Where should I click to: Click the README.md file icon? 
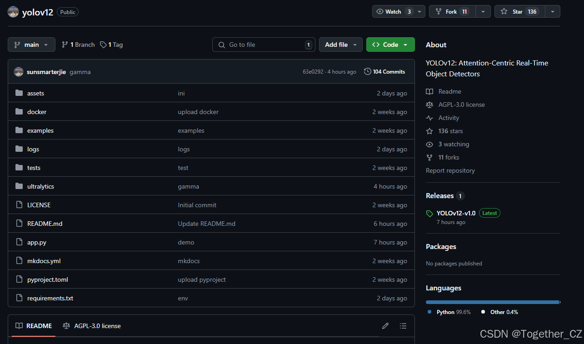19,224
